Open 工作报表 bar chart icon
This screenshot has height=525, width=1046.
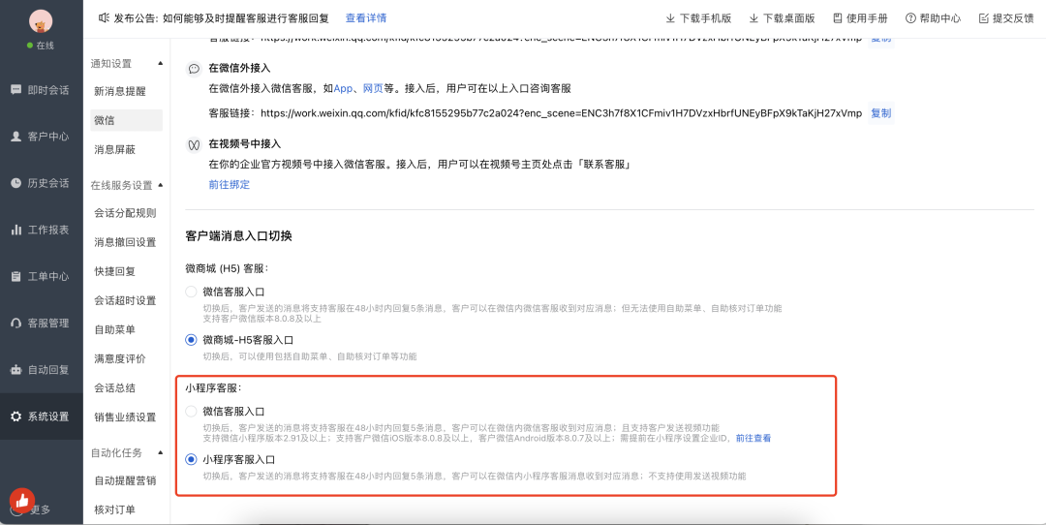coord(16,230)
